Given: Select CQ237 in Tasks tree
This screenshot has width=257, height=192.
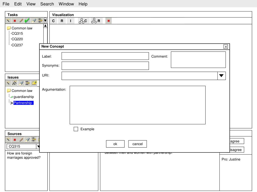Looking at the screenshot, I should 17,45.
